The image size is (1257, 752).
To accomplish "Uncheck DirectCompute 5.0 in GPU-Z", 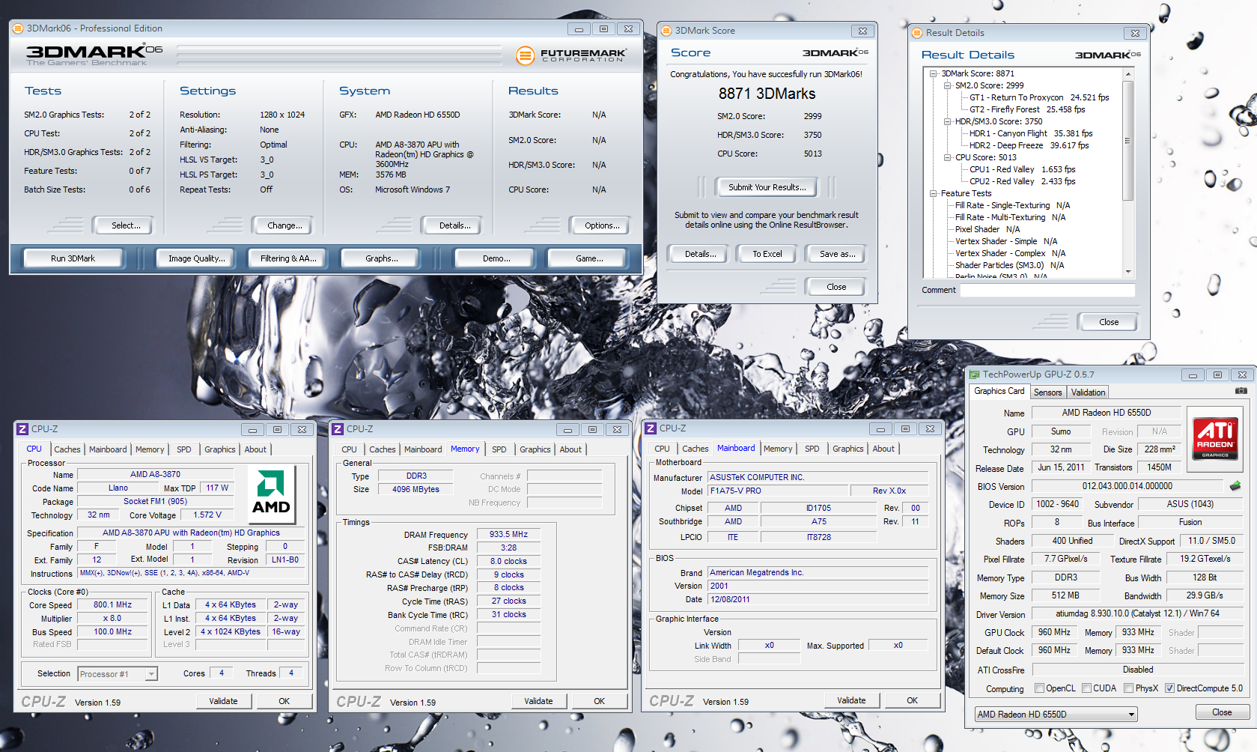I will tap(1169, 688).
